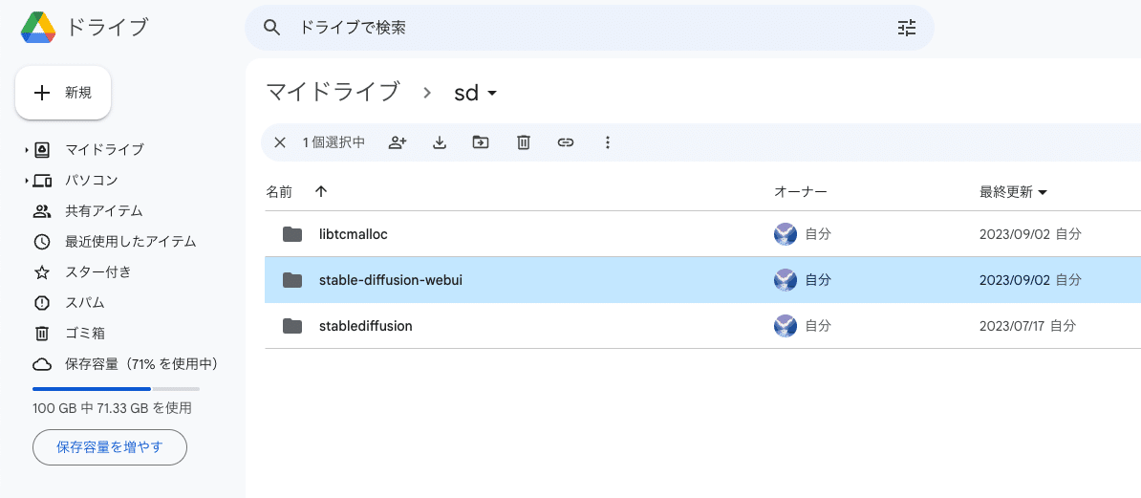
Task: Click the Google Drive logo
Action: 38,28
